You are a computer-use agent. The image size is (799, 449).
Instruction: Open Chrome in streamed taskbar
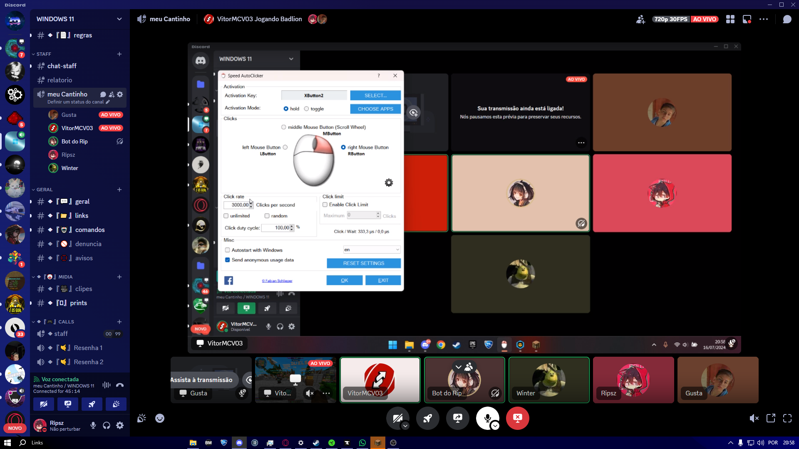(441, 345)
